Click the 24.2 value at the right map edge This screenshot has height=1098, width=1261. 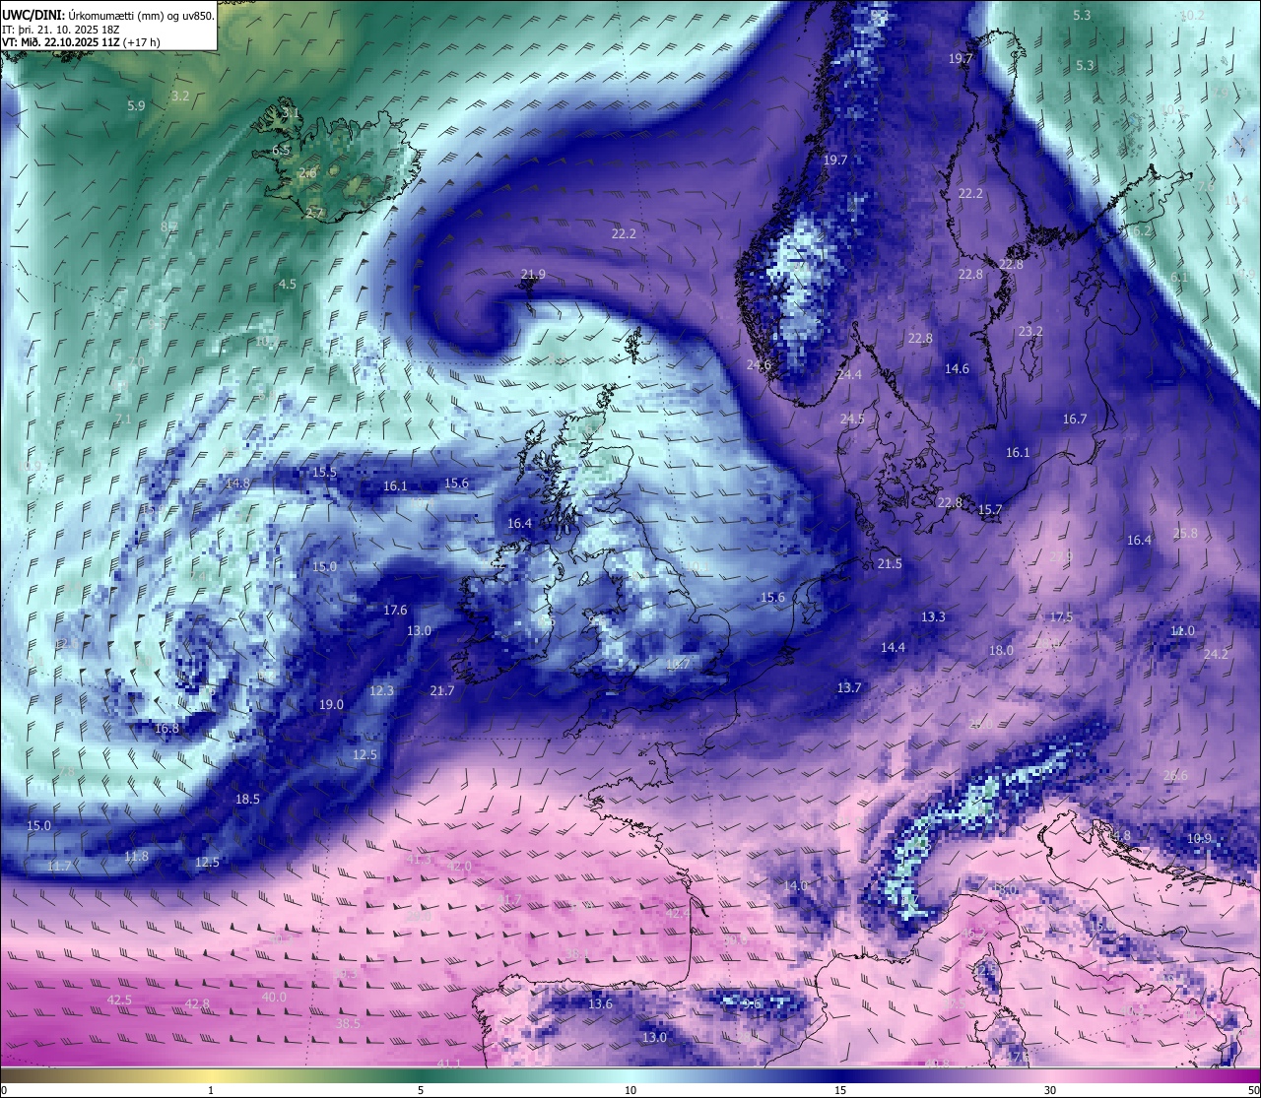click(x=1216, y=654)
